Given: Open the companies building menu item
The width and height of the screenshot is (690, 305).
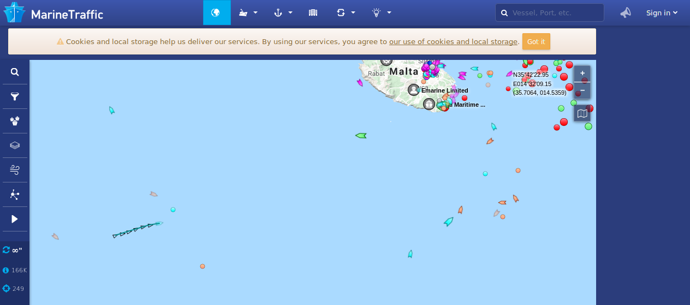Looking at the screenshot, I should tap(313, 13).
